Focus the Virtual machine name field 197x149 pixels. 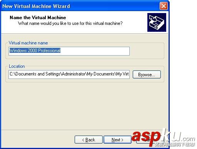[x=69, y=51]
